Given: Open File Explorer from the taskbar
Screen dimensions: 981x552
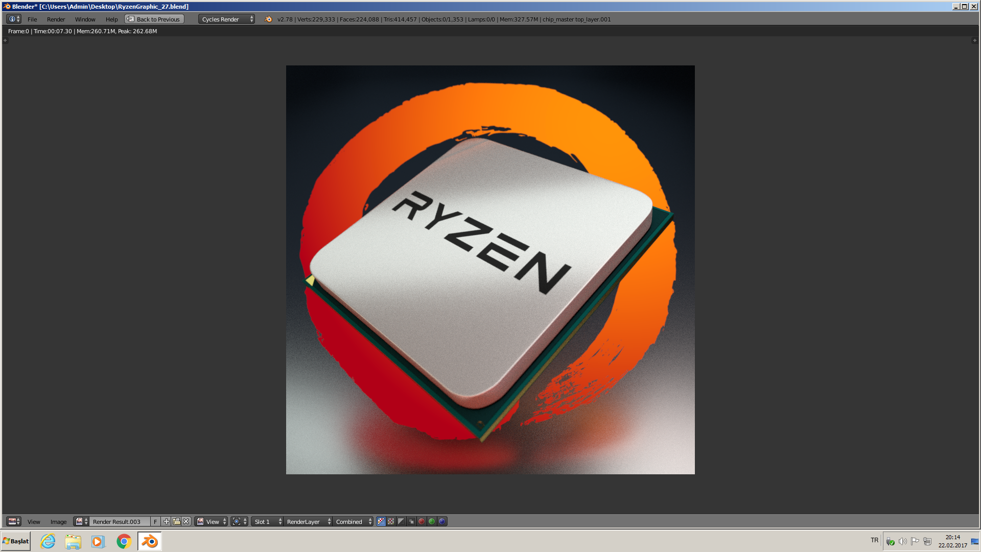Looking at the screenshot, I should [x=73, y=541].
